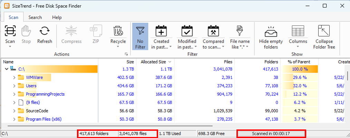Screen dimensions: 350x138
Task: Click the 32.0 % bar for Users
Action: tap(300, 86)
